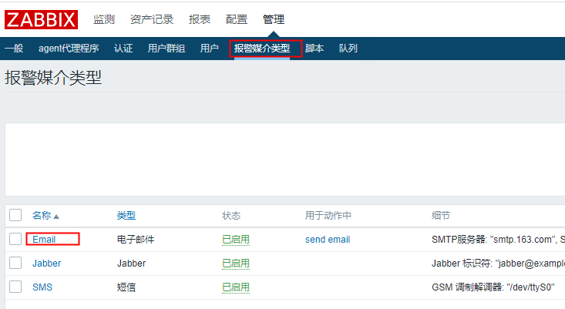
Task: Open the send email action link
Action: point(328,240)
